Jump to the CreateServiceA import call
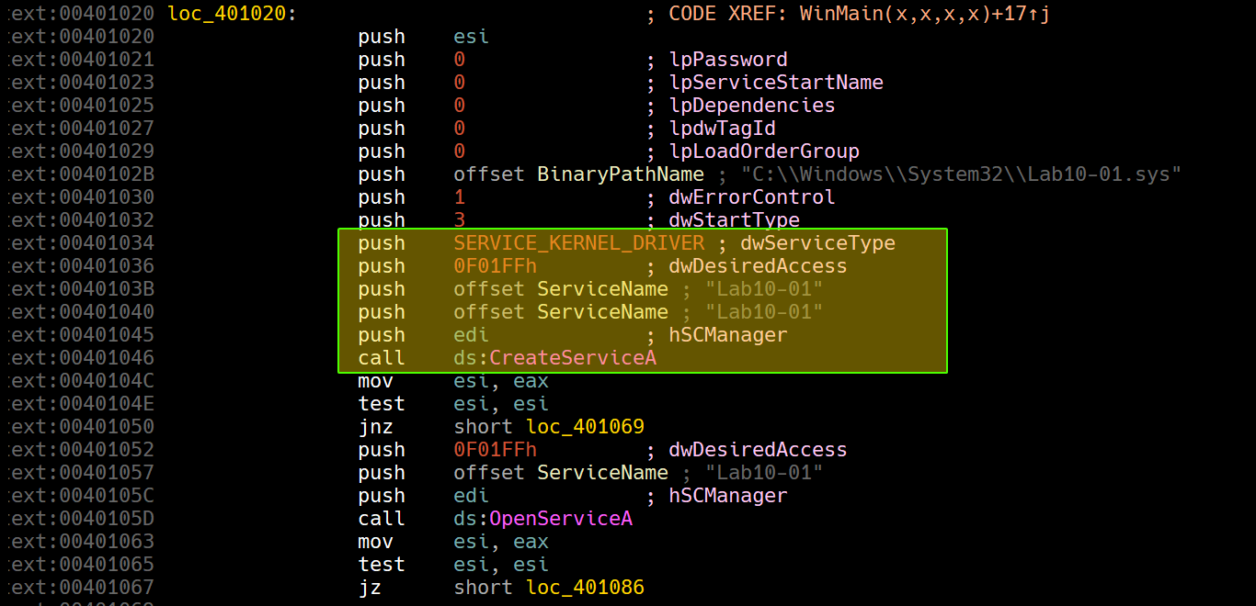The width and height of the screenshot is (1256, 606). (573, 358)
